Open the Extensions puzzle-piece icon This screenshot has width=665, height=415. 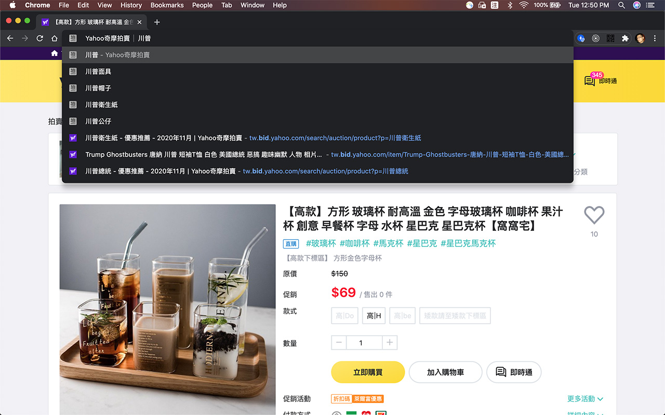coord(625,38)
